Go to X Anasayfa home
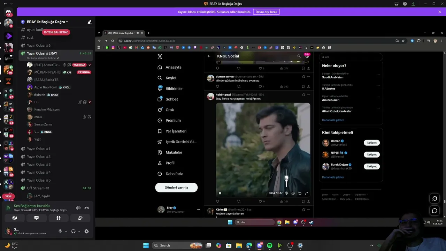The width and height of the screenshot is (446, 251). pos(170,67)
